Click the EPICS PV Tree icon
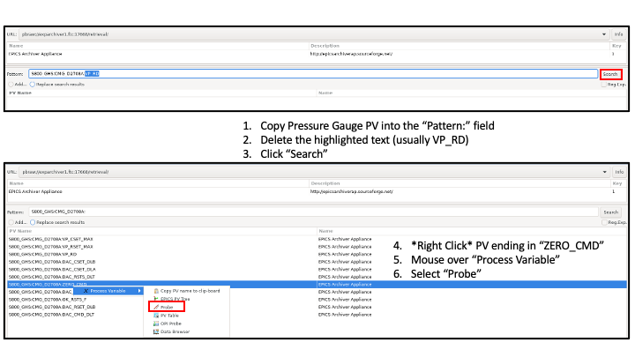 154,299
